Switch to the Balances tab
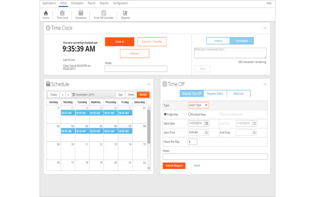Screen dimensions: 315x197 (238, 93)
